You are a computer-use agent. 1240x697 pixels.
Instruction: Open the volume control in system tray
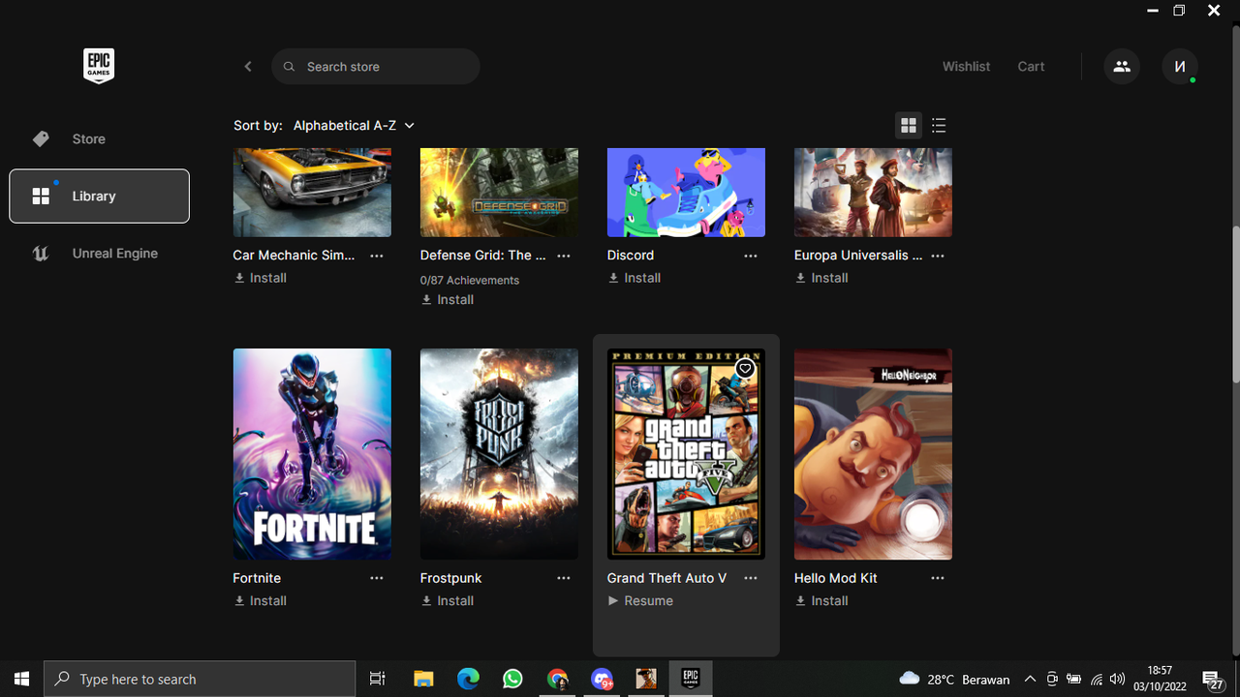click(1118, 680)
